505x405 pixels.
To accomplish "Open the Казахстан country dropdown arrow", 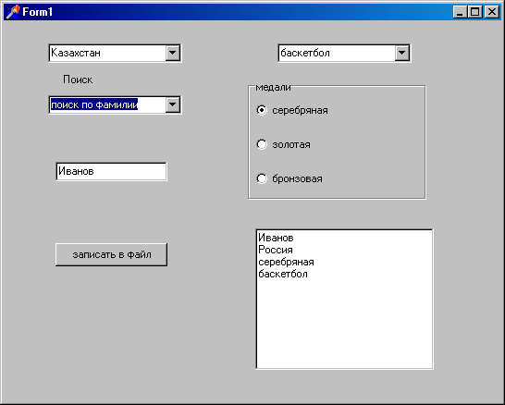I will pos(173,53).
